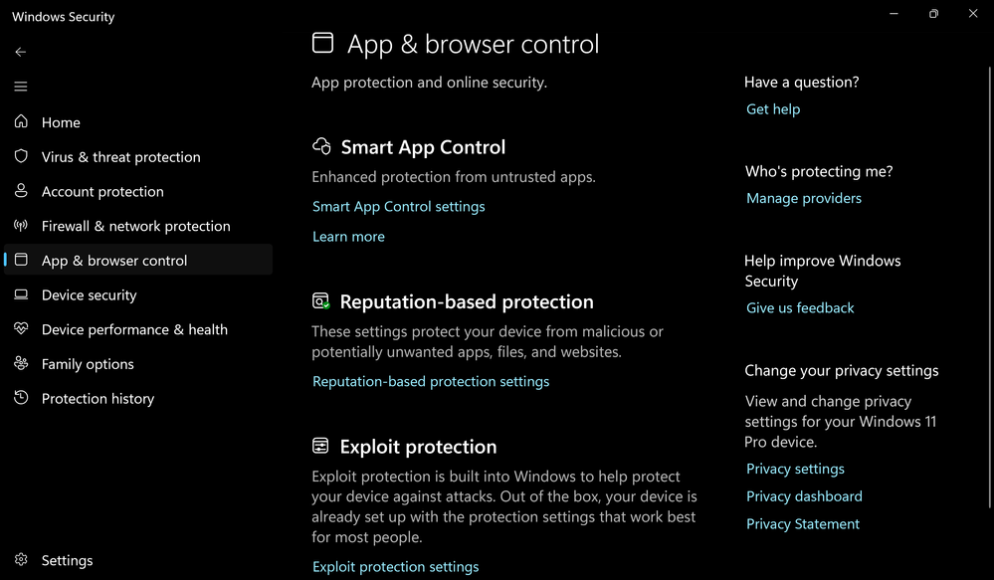Click the Account protection person icon
The height and width of the screenshot is (580, 994).
point(21,191)
